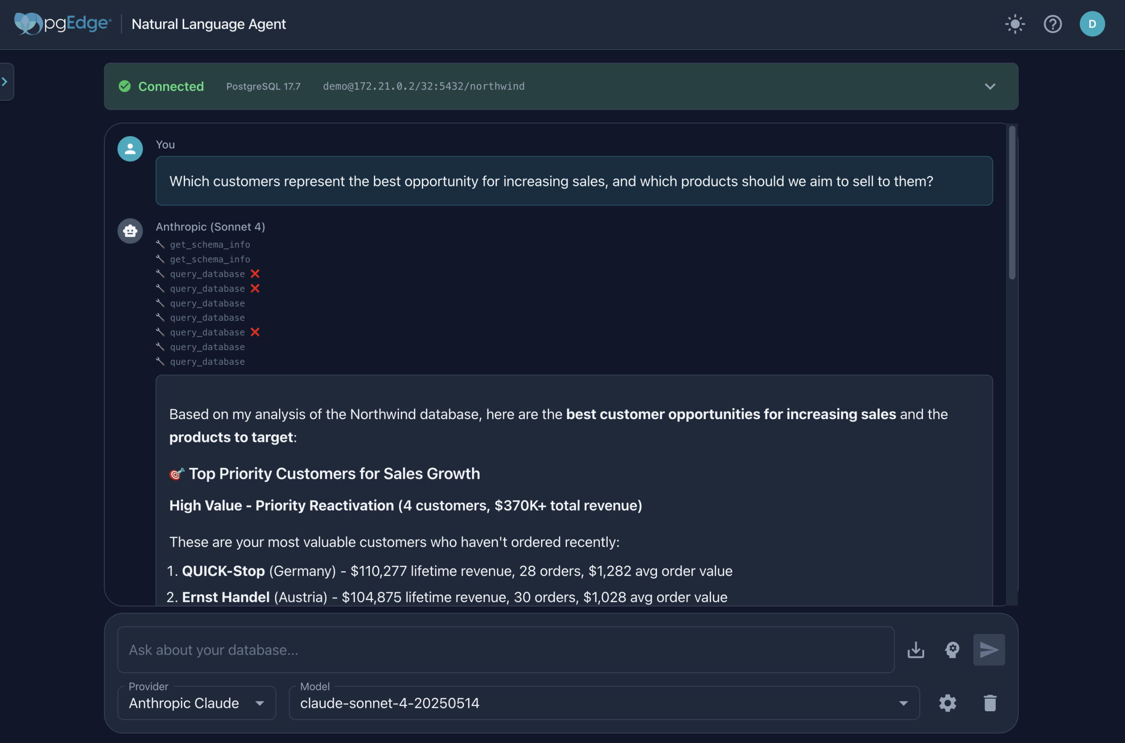Open settings gear beside model selector
This screenshot has height=743, width=1125.
[x=947, y=703]
